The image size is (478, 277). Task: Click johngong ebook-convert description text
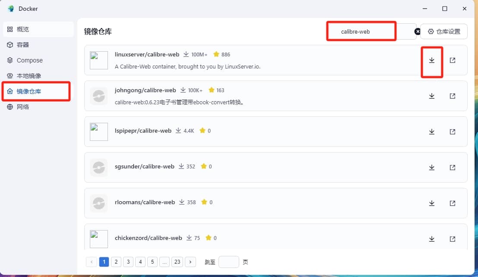pyautogui.click(x=180, y=103)
